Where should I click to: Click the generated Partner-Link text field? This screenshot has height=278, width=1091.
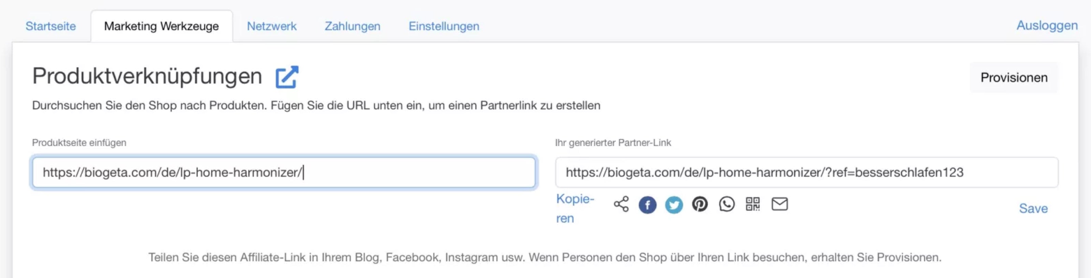pos(806,173)
